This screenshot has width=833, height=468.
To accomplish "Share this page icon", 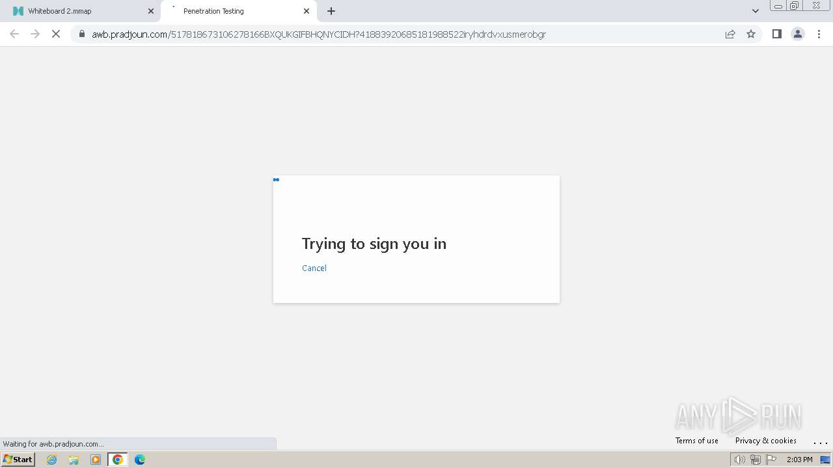I will (x=730, y=34).
